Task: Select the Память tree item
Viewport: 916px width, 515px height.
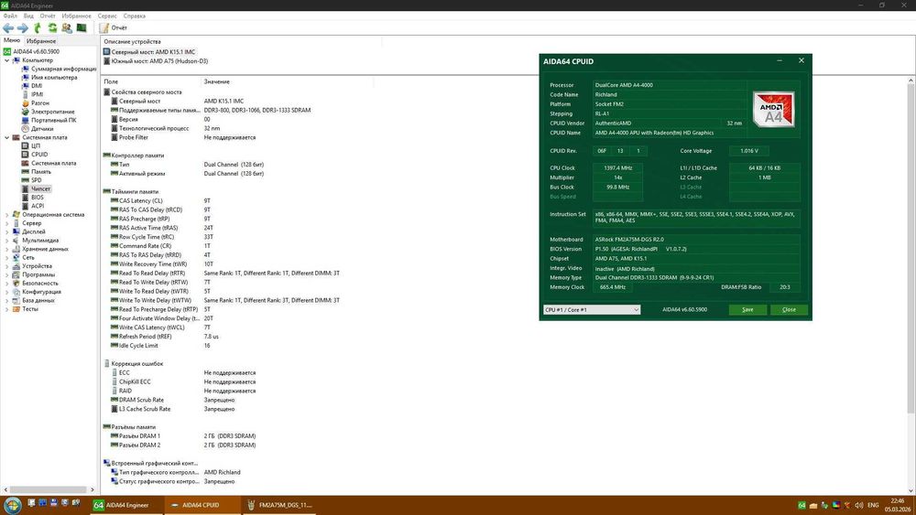Action: click(41, 171)
